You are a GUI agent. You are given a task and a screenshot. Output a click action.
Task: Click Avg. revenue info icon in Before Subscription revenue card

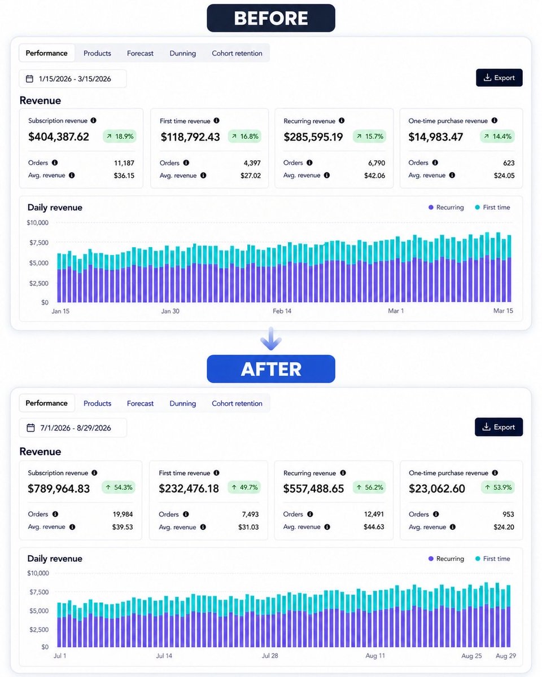click(72, 175)
